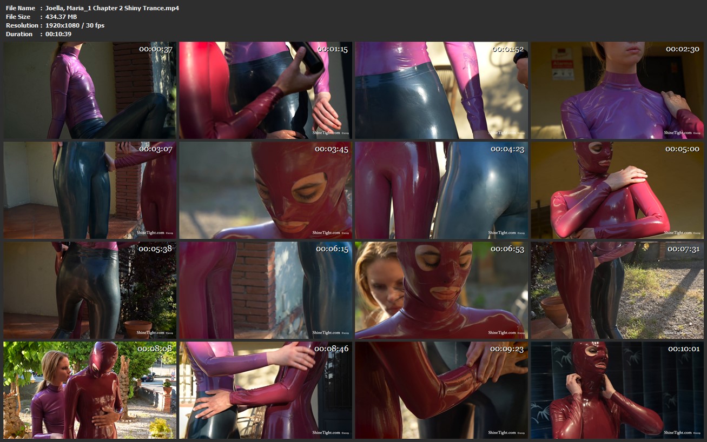707x442 pixels.
Task: Click the resolution value 1920x1080 / 30 fps
Action: (x=75, y=25)
